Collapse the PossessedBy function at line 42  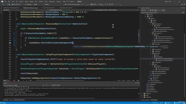pyautogui.click(x=15, y=24)
